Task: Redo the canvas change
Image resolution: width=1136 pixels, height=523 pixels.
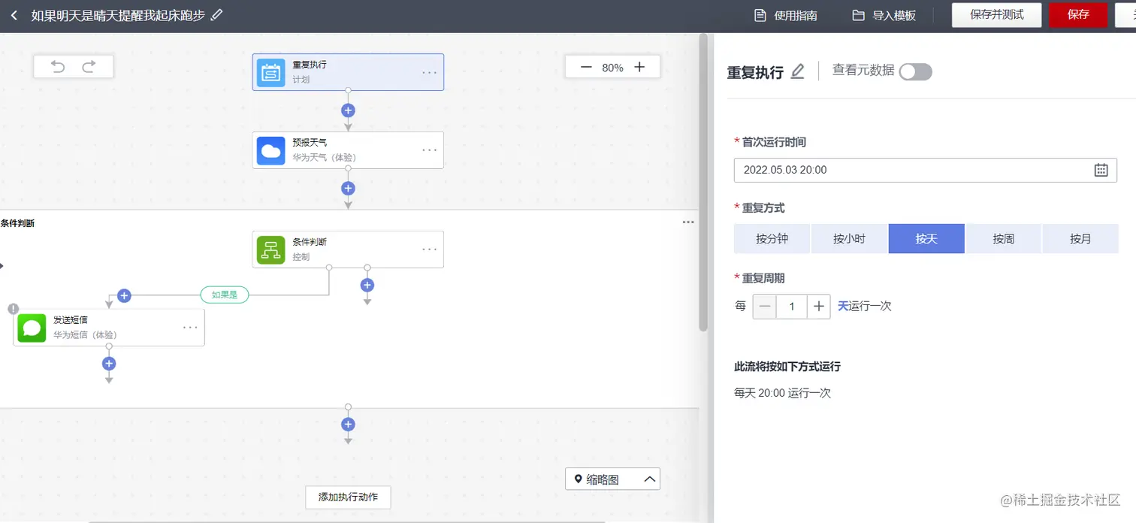Action: tap(89, 67)
